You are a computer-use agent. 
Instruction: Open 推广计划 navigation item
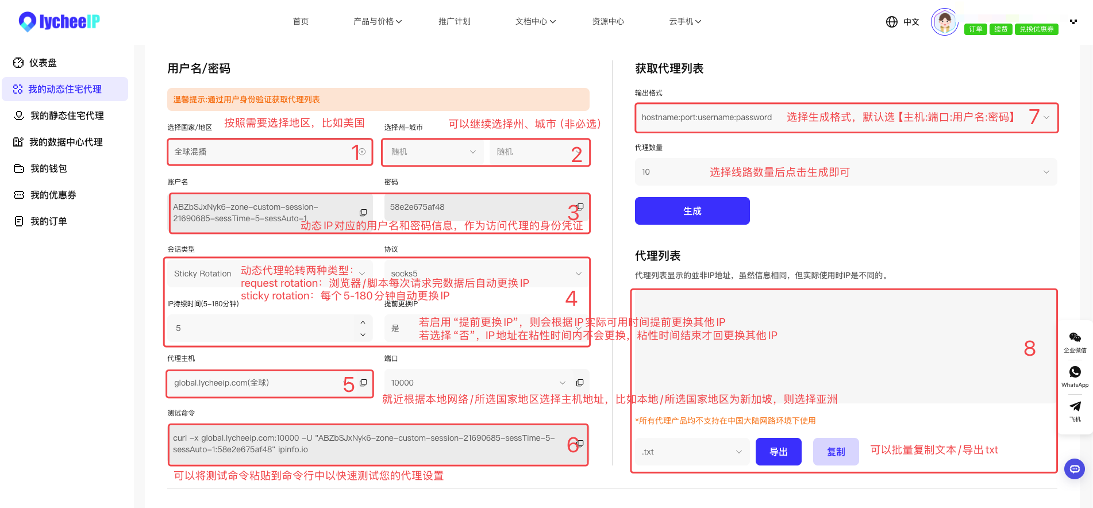455,21
